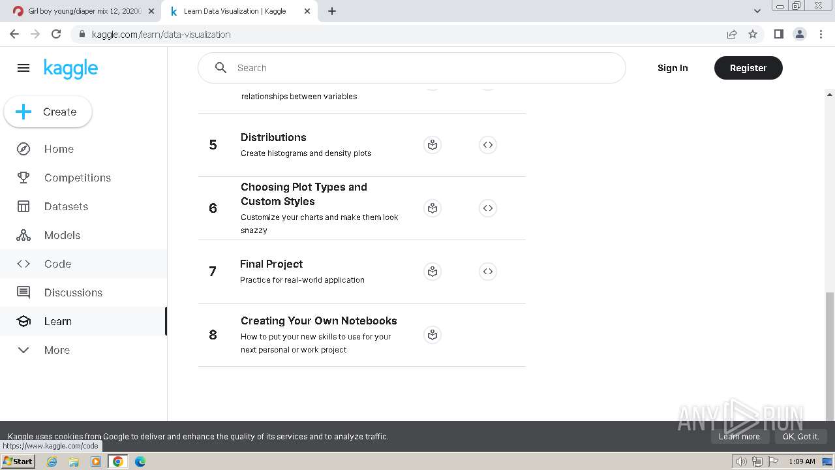This screenshot has width=835, height=470.
Task: Click the clock showing 1:09 AM
Action: click(802, 461)
